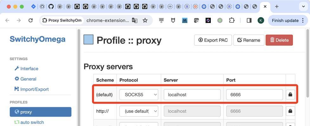Image resolution: width=310 pixels, height=126 pixels.
Task: Click the default row Server field localhost
Action: click(x=192, y=94)
